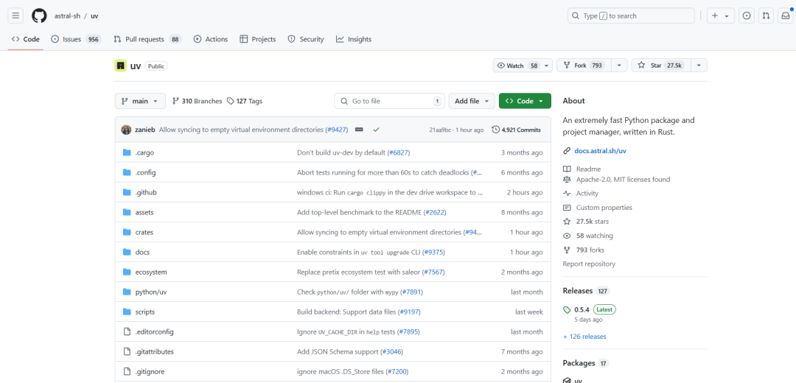Open the Fork options dropdown arrow
Screen dimensions: 796x383
coord(619,66)
